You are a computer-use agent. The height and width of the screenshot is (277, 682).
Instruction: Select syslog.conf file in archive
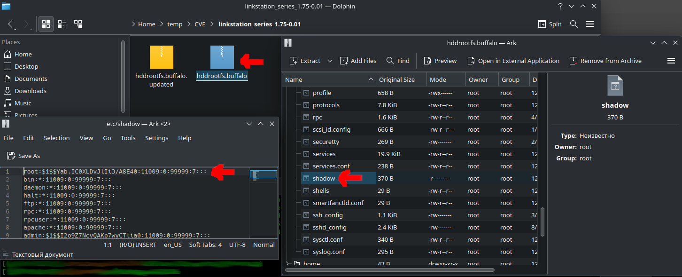(329, 252)
